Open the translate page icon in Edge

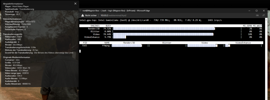pos(257,15)
